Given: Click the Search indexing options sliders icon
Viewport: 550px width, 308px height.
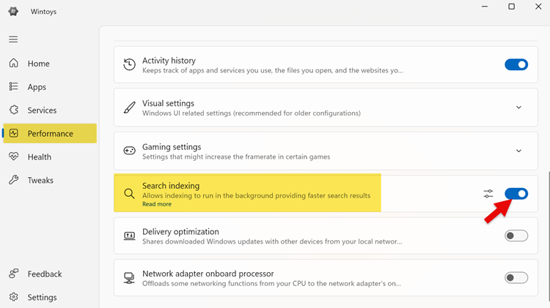Looking at the screenshot, I should tap(488, 194).
